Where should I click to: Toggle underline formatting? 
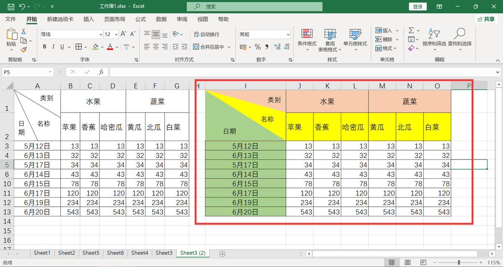point(62,47)
